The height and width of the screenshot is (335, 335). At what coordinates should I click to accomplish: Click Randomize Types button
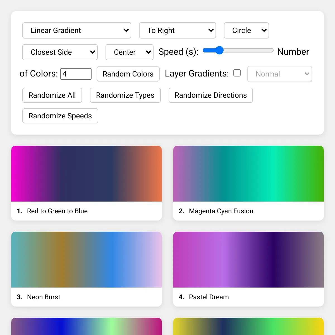125,95
